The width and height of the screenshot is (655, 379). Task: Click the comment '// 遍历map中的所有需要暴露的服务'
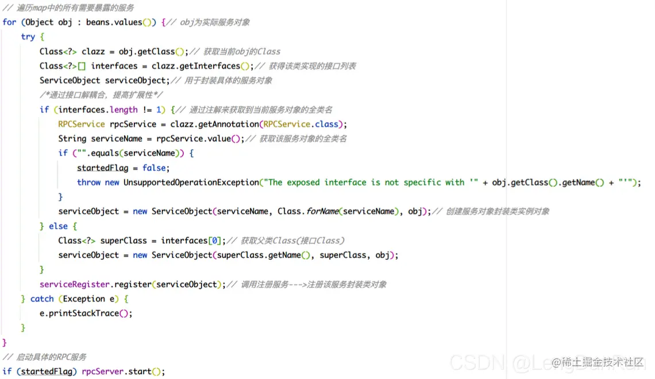[x=68, y=7]
